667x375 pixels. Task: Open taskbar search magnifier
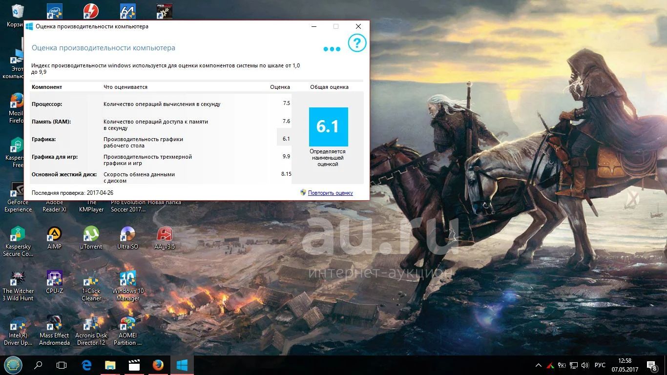(x=38, y=365)
